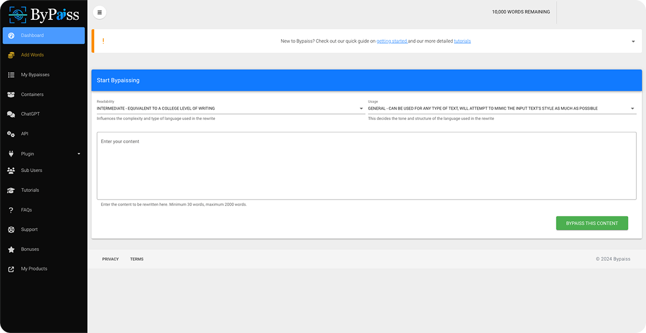Open the FAQs menu item
The image size is (646, 333).
pos(26,210)
